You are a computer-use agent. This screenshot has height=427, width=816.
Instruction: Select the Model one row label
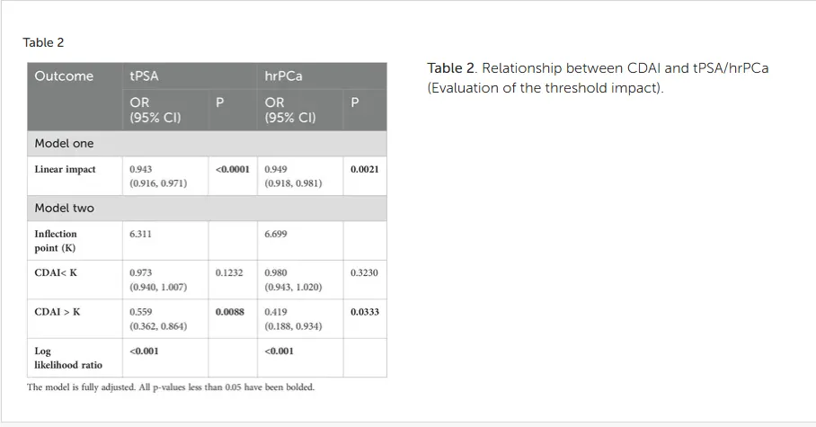[x=64, y=143]
